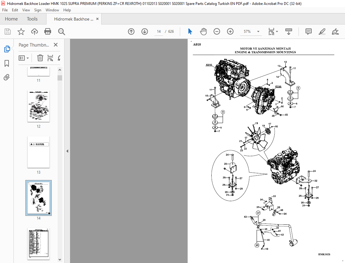Screen dimensions: 345x263
Task: Close the Hidromek Backhoe document tab
Action: [97, 19]
